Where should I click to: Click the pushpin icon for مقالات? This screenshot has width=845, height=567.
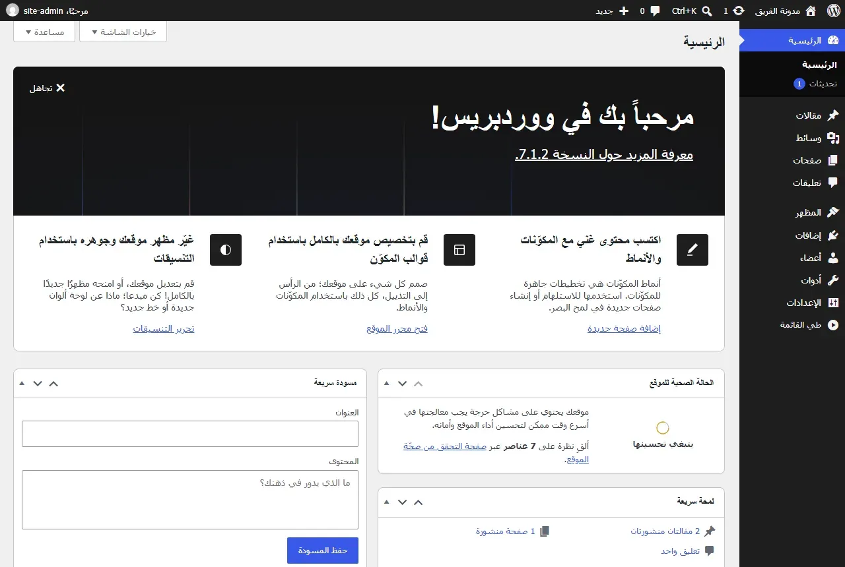(x=832, y=115)
